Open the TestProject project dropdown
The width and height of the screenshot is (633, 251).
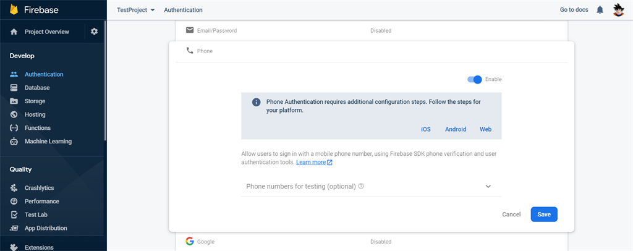coord(135,10)
